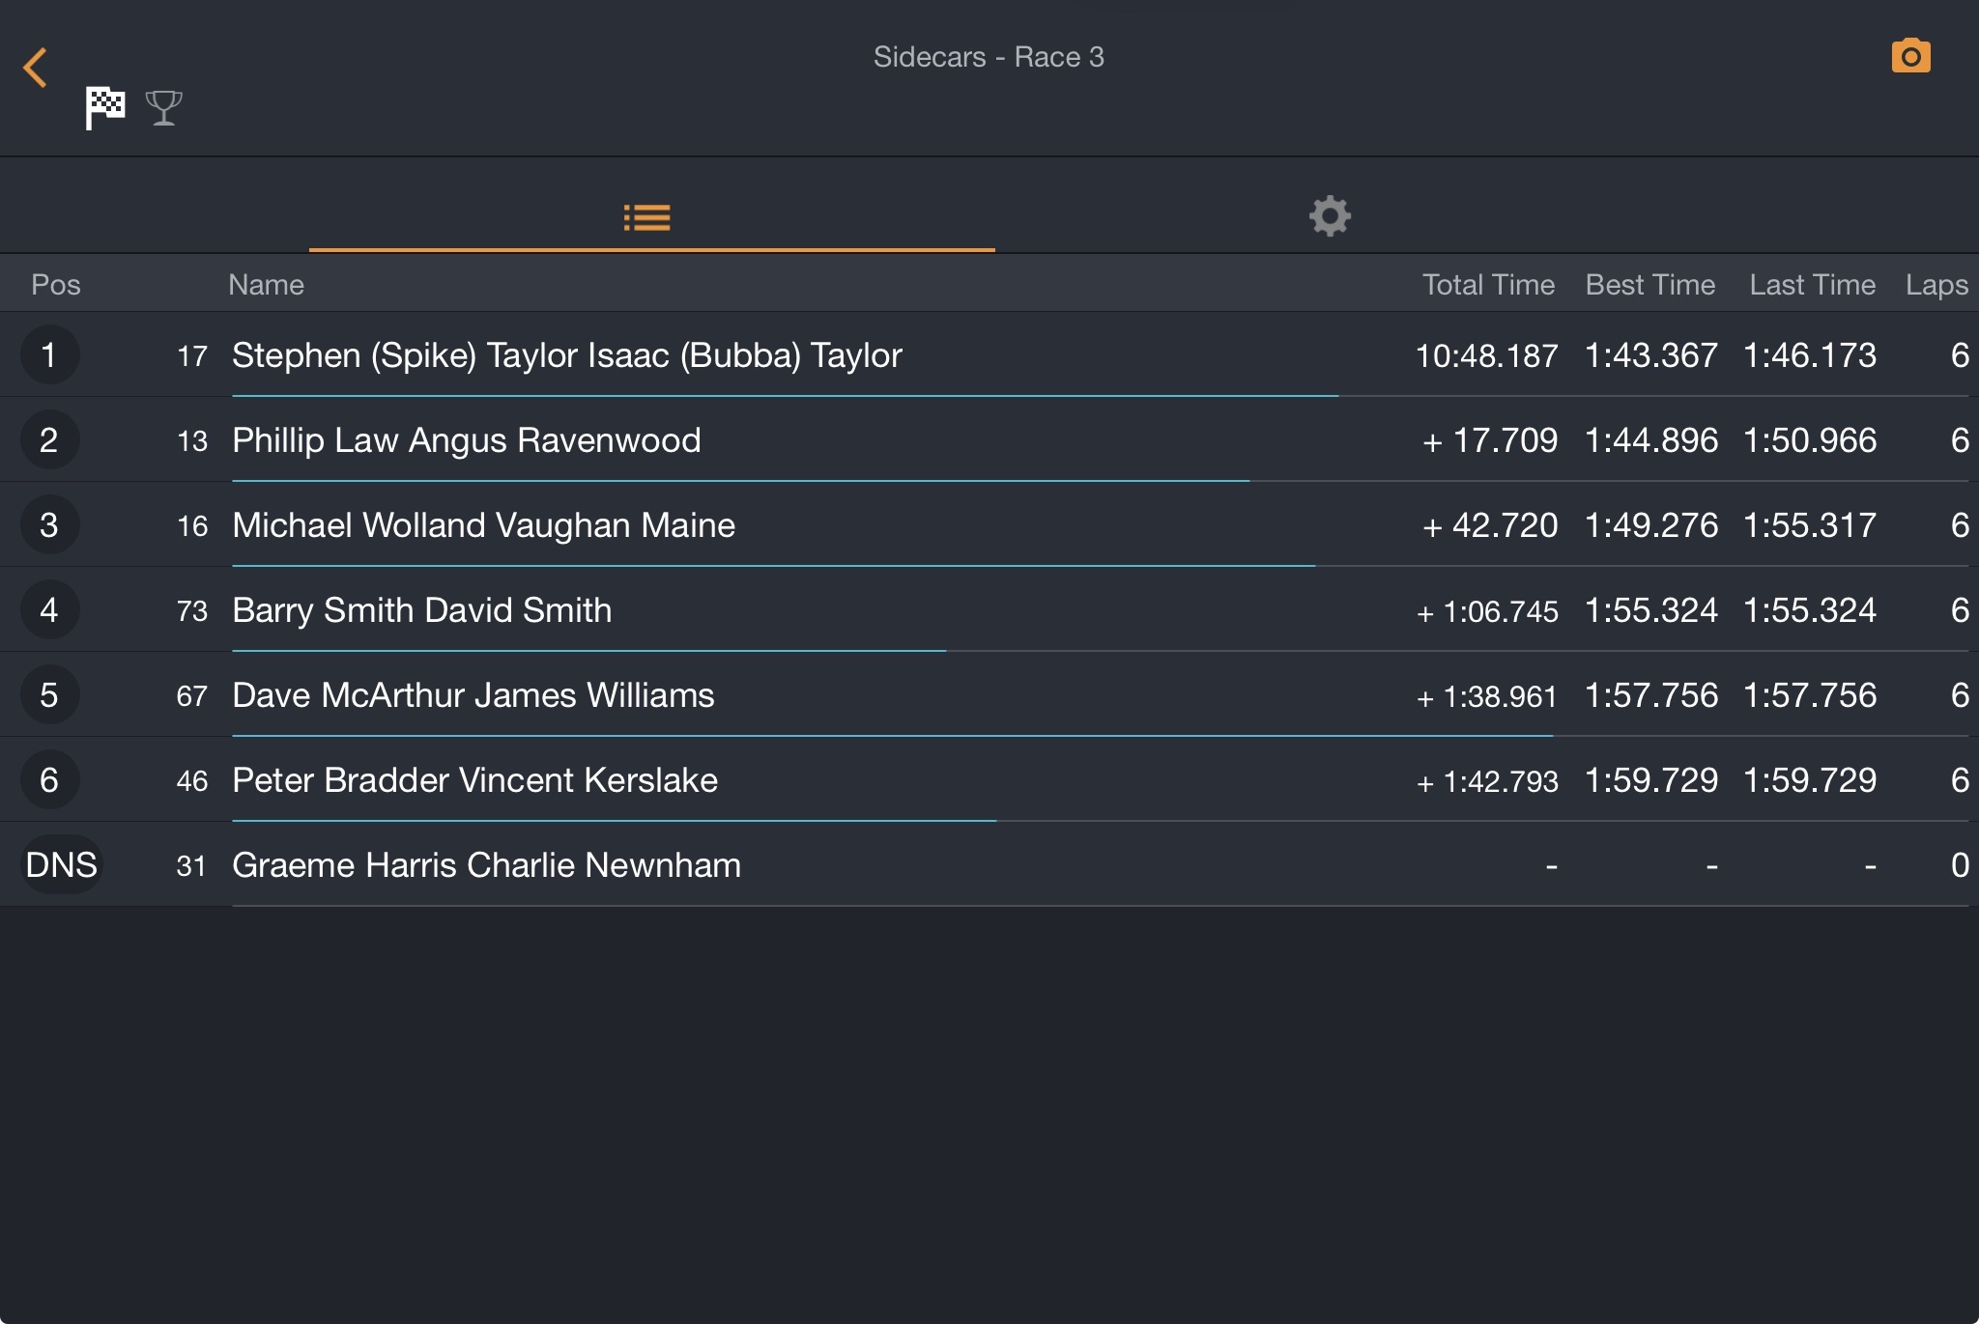Click competitor number 31
The image size is (1979, 1324).
point(191,866)
